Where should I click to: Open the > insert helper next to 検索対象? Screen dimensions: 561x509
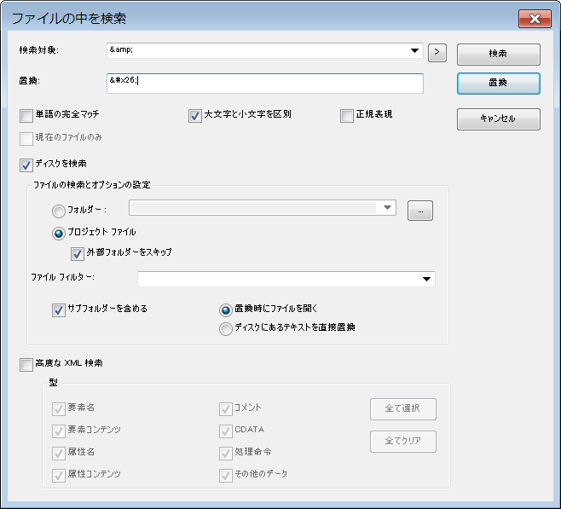(x=437, y=54)
